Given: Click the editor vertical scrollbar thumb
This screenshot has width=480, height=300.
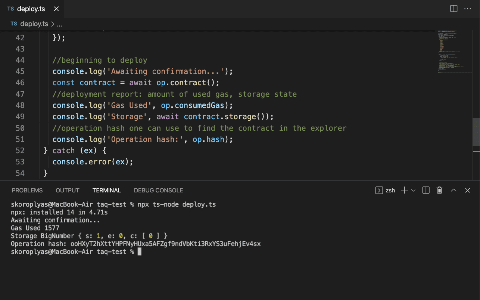Looking at the screenshot, I should tap(476, 132).
